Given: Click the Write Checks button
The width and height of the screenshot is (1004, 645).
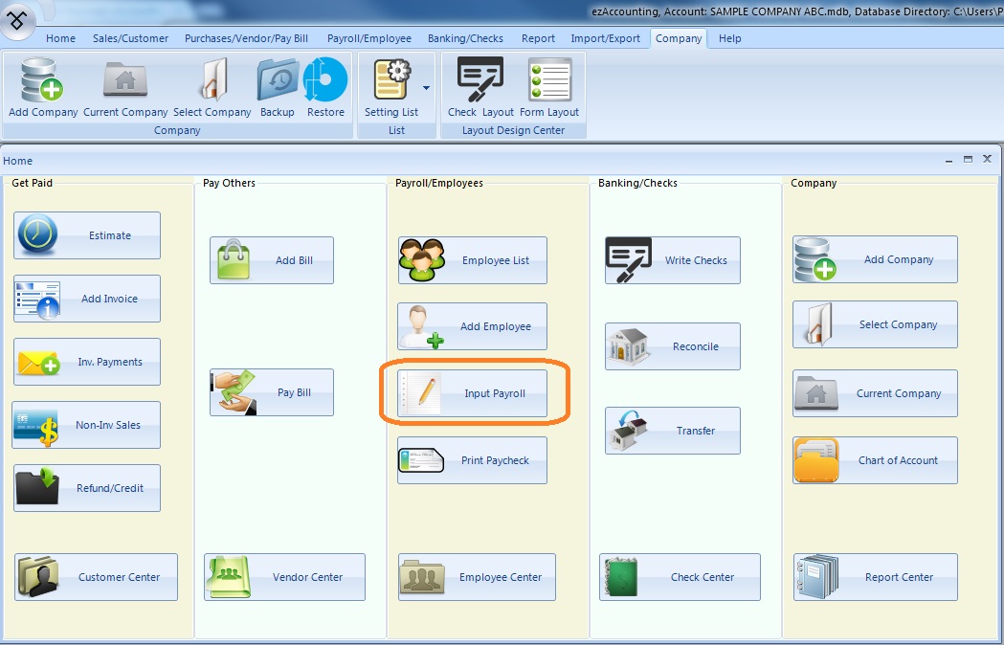Looking at the screenshot, I should tap(672, 260).
